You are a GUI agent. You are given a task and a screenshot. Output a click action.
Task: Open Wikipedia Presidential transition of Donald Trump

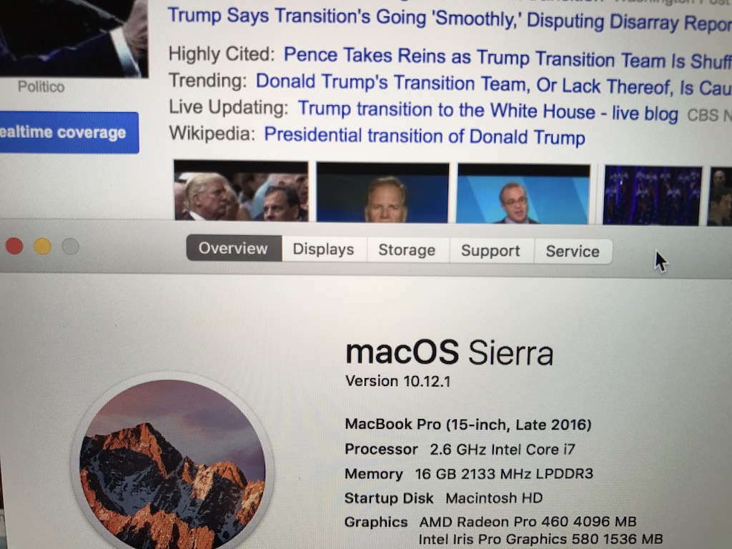(x=425, y=137)
